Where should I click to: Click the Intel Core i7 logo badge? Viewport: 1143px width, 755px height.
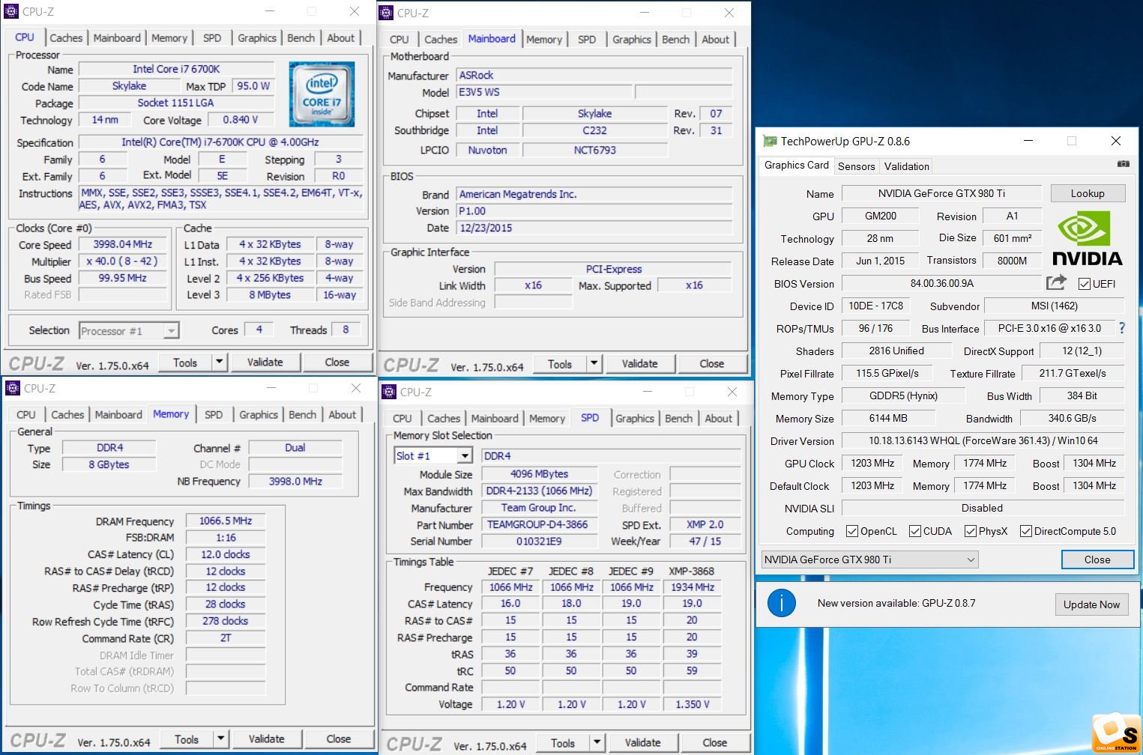point(322,94)
